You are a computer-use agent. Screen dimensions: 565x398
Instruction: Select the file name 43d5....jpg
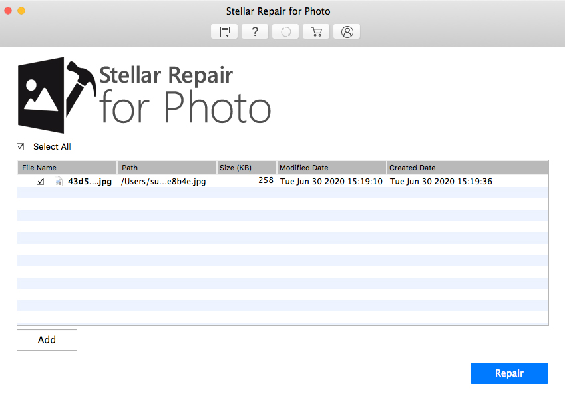click(90, 181)
